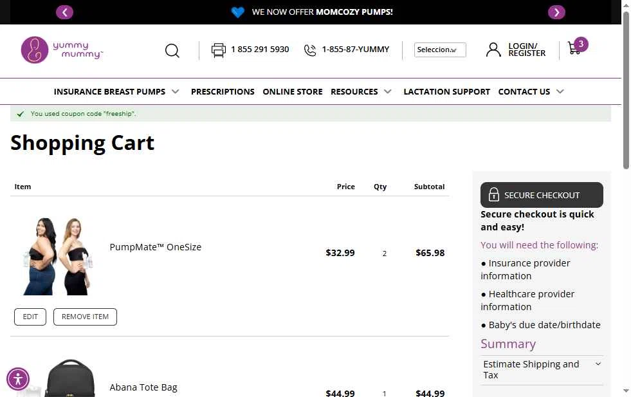Click PumpMate OneSize product image
The height and width of the screenshot is (397, 631).
tap(57, 257)
